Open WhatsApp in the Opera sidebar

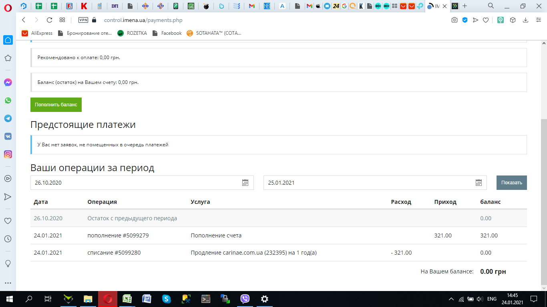(8, 100)
